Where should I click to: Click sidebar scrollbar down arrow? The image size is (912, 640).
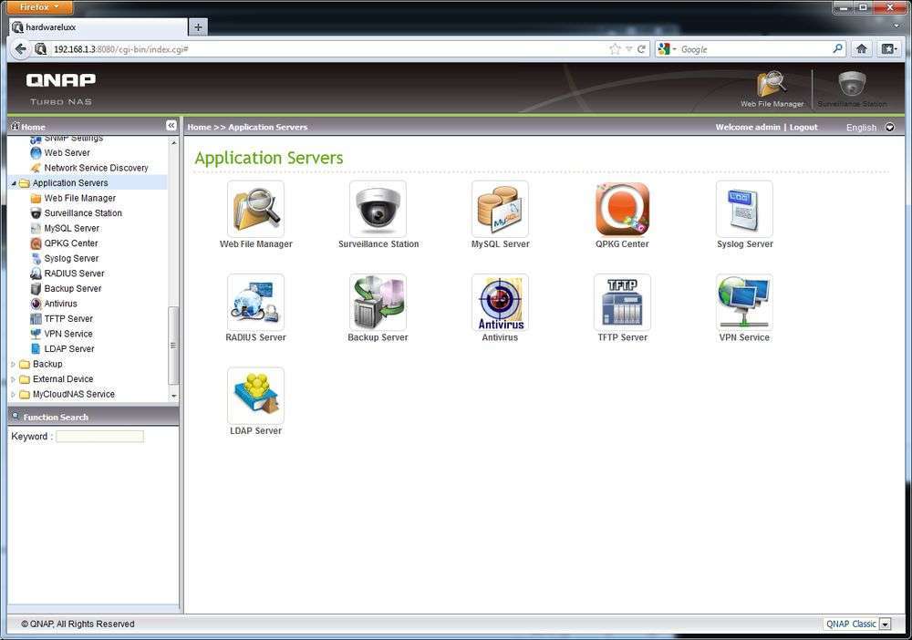click(x=173, y=396)
